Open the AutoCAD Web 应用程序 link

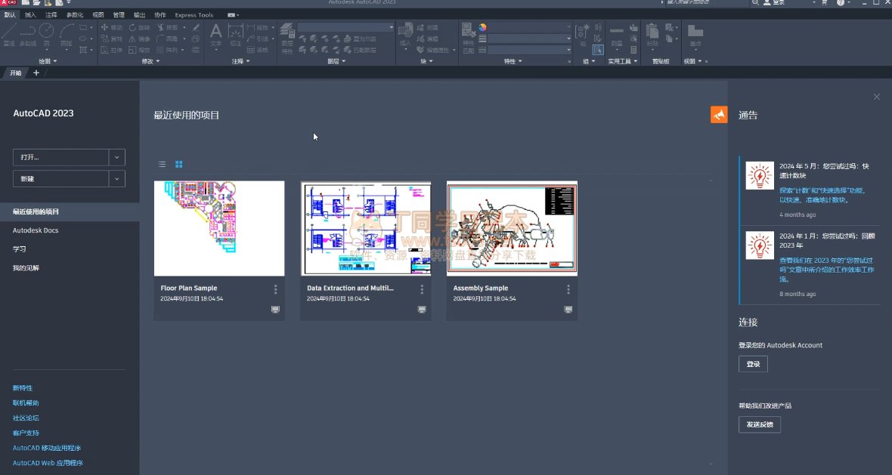tap(48, 463)
